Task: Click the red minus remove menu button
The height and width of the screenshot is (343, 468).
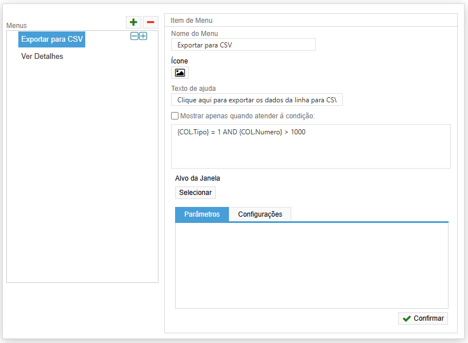Action: click(150, 22)
